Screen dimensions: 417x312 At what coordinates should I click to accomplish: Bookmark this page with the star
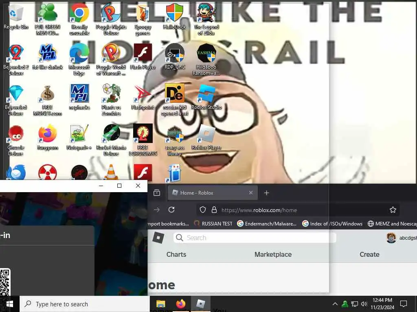(393, 210)
